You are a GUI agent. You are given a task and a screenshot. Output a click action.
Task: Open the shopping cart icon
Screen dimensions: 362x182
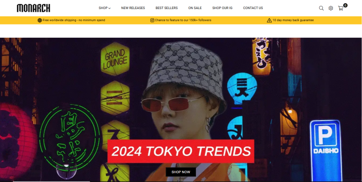(x=341, y=8)
